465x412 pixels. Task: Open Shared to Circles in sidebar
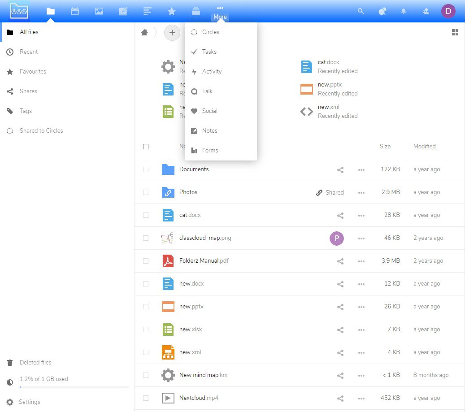point(67,131)
